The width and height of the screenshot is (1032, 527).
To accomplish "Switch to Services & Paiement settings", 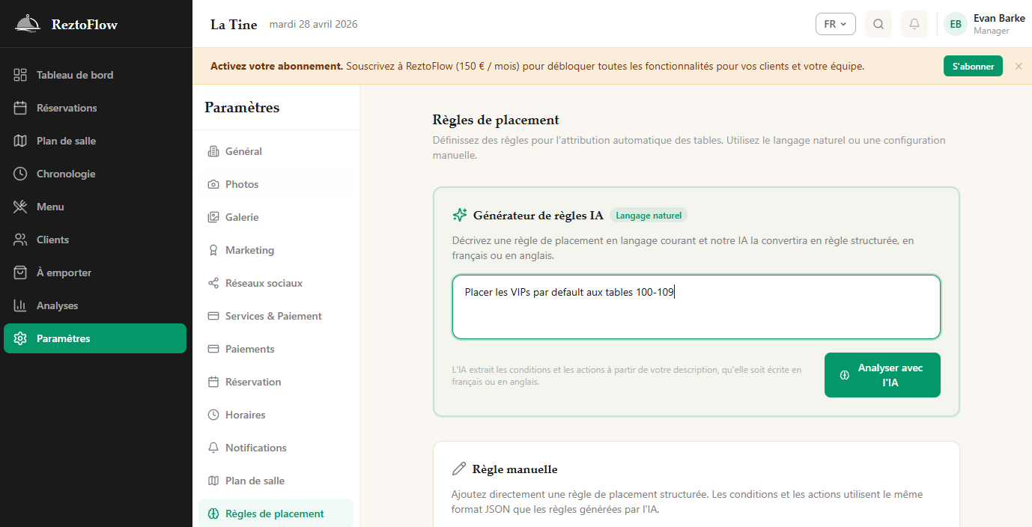I will coord(273,316).
